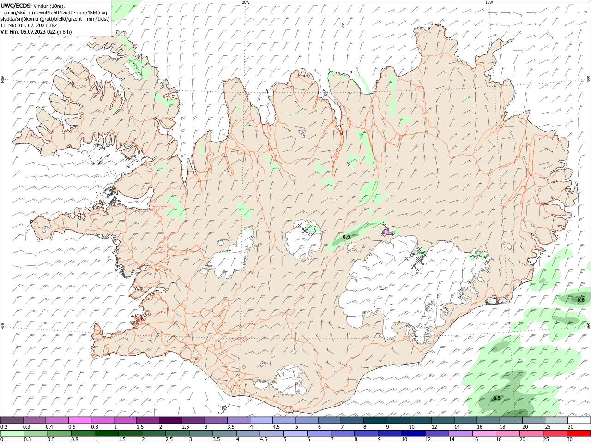The image size is (591, 443).
Task: Choose the bottom-row swatch labeled 2
Action: [x=154, y=433]
